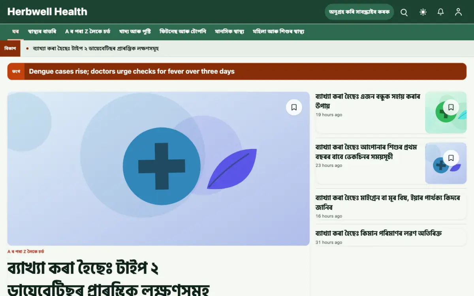The width and height of the screenshot is (474, 296).
Task: Open notifications bell icon
Action: pos(441,12)
